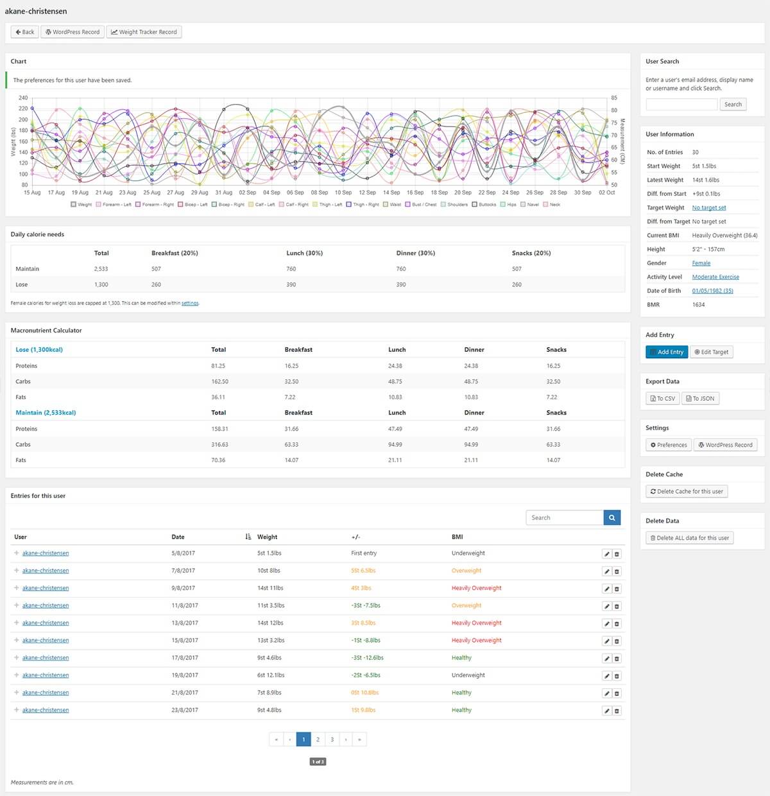Delete the 23/8/2017 entry with trash icon
Screen dimensions: 770x796
(617, 711)
